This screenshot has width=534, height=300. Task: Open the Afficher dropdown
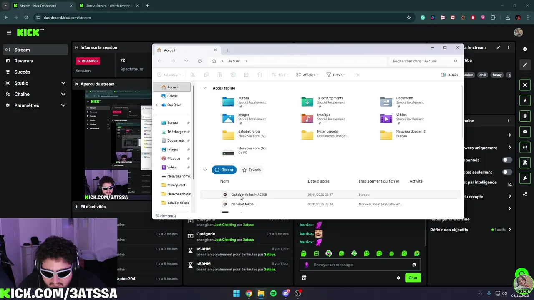(307, 75)
